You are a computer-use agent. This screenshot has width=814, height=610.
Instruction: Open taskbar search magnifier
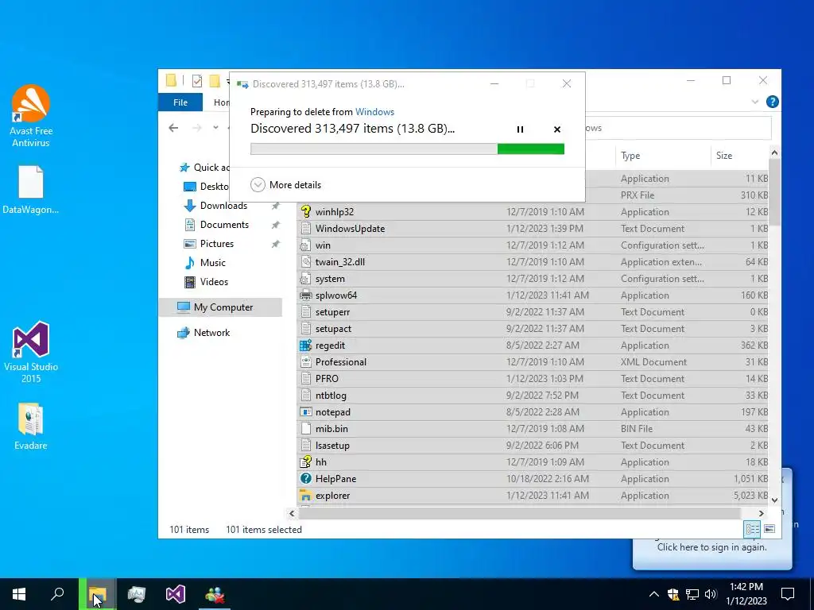pyautogui.click(x=57, y=594)
